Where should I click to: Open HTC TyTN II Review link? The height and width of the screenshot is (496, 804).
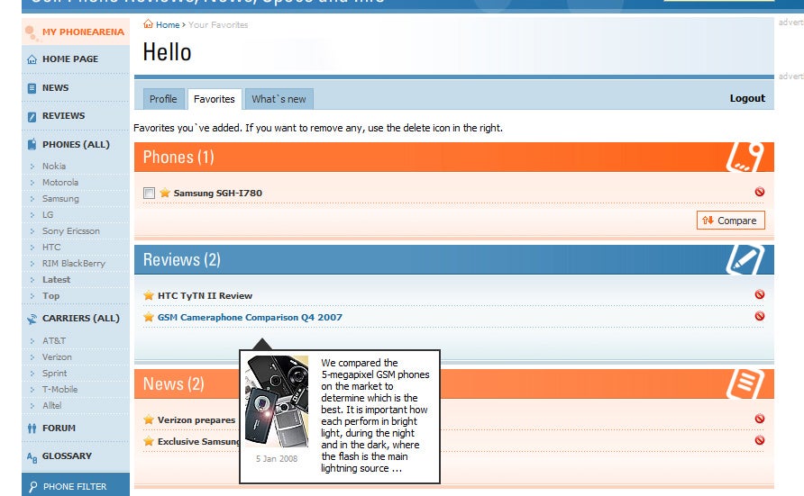(x=206, y=296)
